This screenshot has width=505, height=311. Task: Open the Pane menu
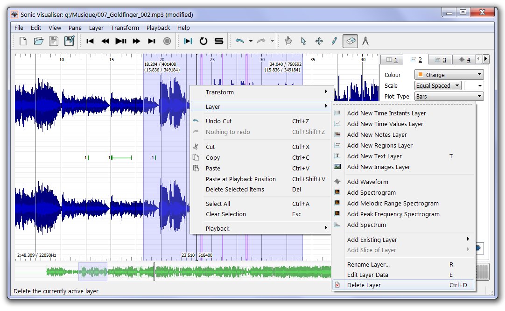75,28
